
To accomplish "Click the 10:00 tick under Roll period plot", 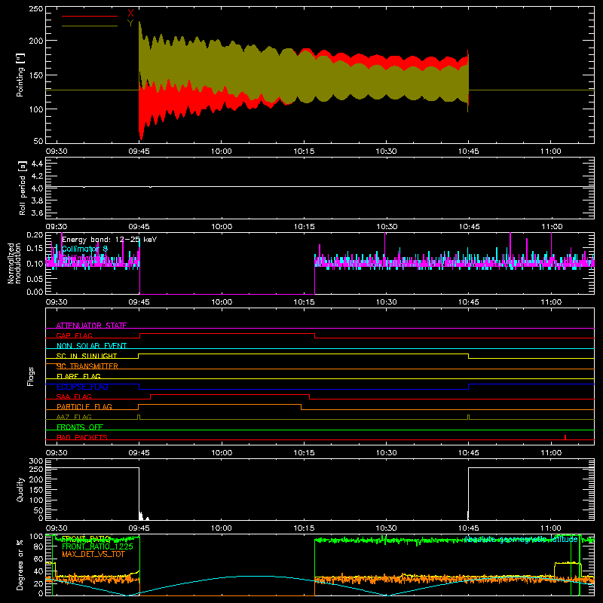I will pyautogui.click(x=222, y=227).
